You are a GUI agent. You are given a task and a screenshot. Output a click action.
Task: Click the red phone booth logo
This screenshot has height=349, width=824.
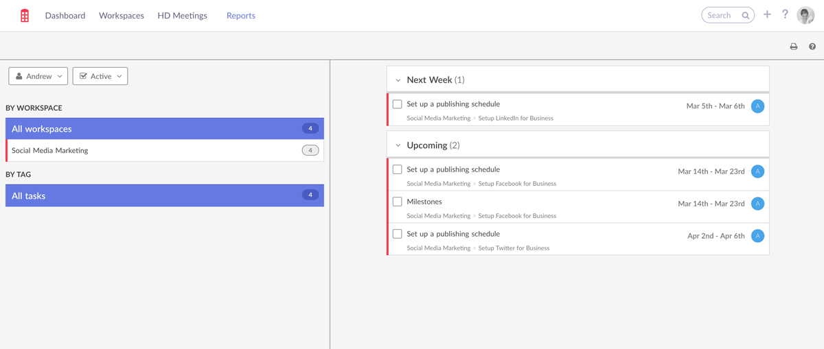point(25,15)
